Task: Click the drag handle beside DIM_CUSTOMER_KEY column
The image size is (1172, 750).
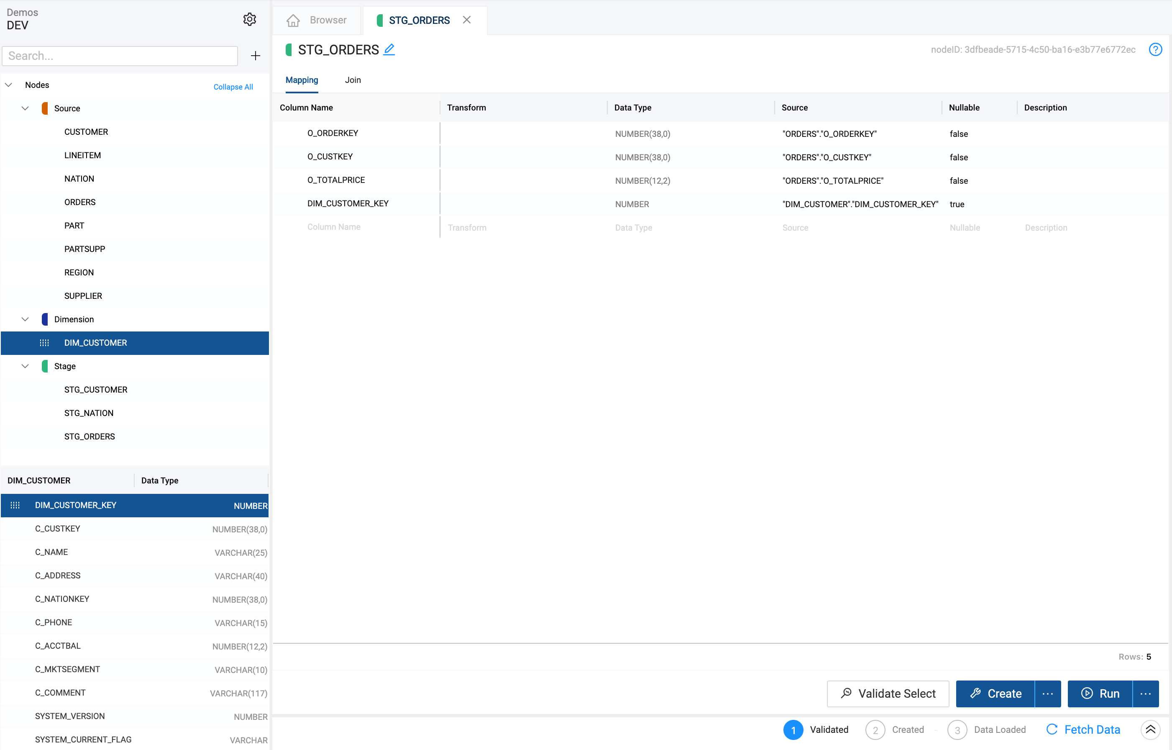Action: point(15,505)
